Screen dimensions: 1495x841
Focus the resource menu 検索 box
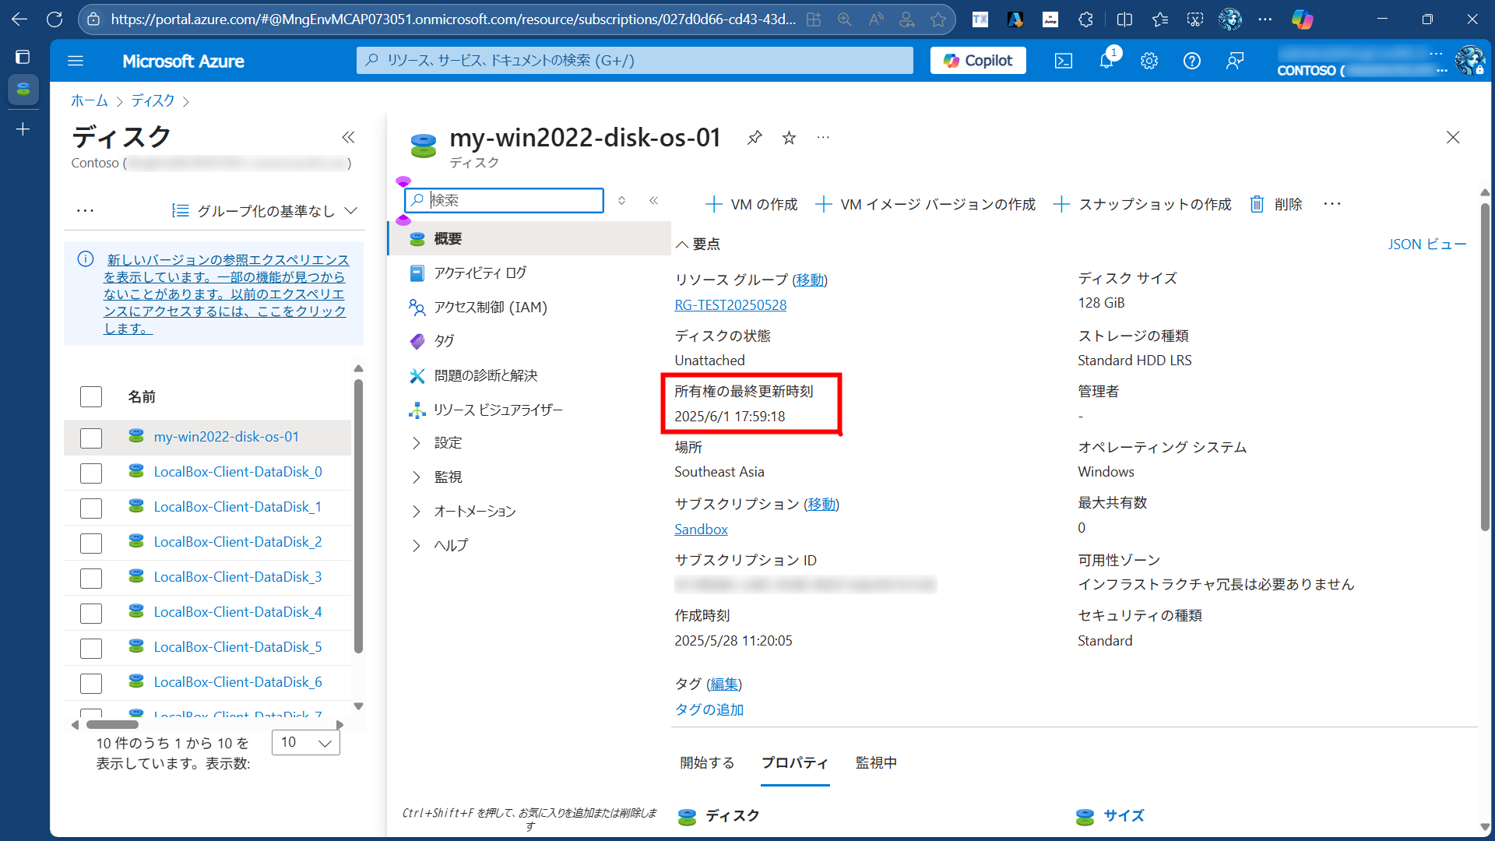pyautogui.click(x=505, y=201)
